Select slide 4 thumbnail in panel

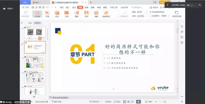click(35, 62)
